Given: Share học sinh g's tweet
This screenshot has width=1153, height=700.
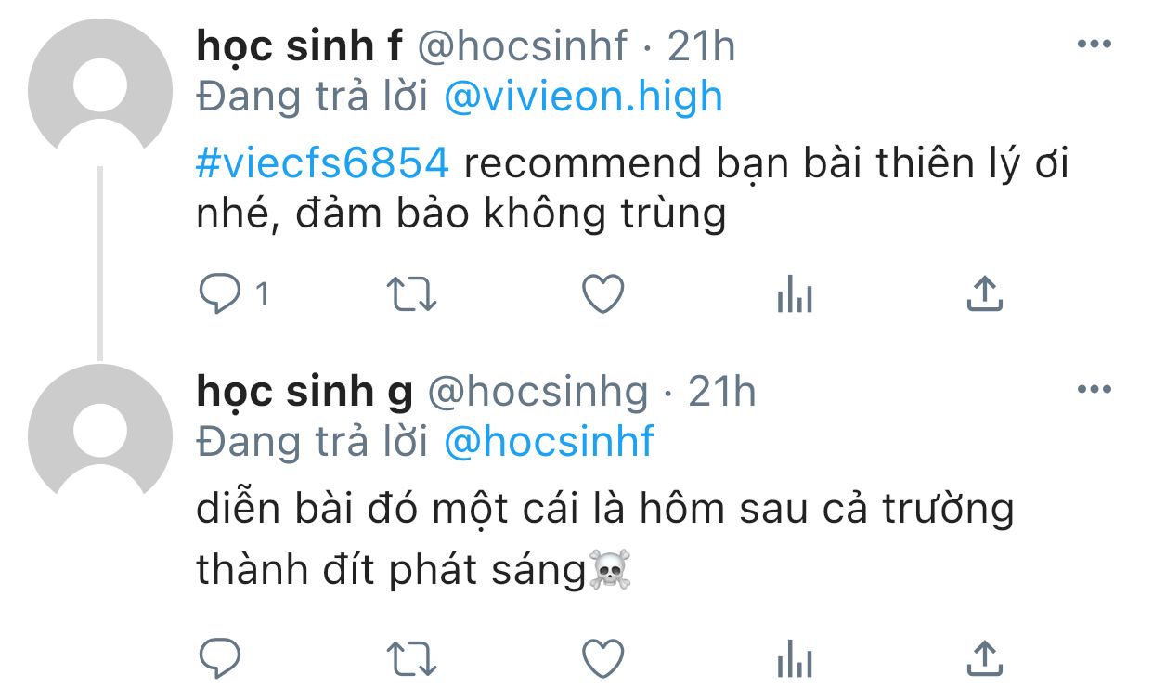Looking at the screenshot, I should [984, 657].
